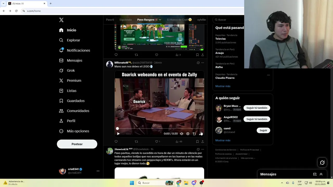Repost MRenatoM's post
This screenshot has width=333, height=187.
tap(136, 142)
